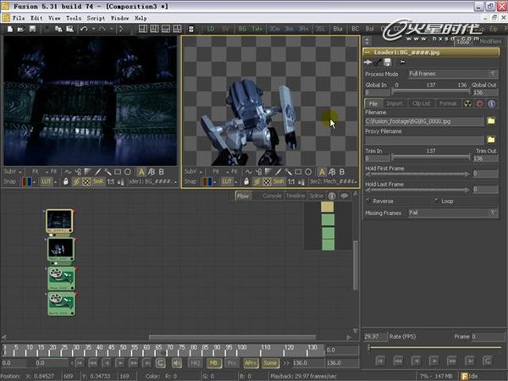The image size is (508, 381).
Task: Browse for Proxy Filename folder icon
Action: [491, 140]
